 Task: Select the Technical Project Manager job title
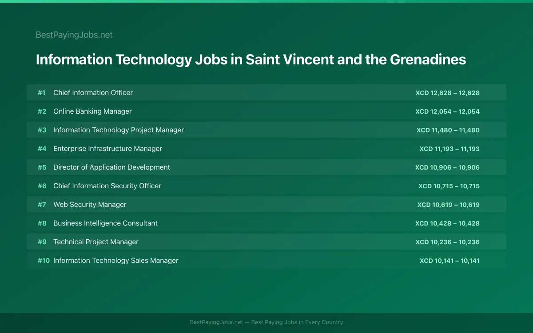(x=96, y=242)
